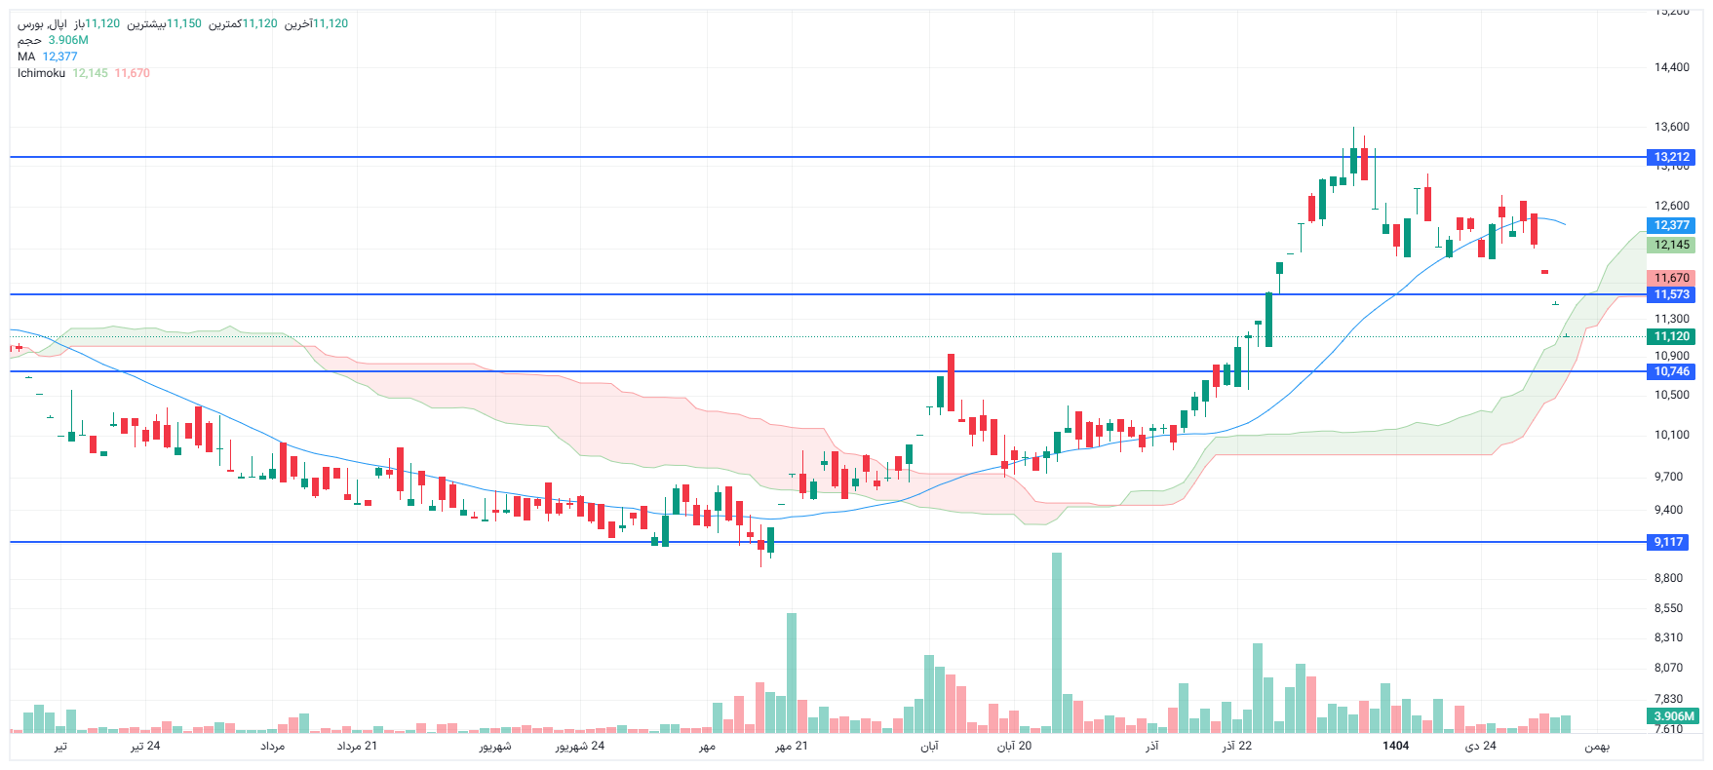Viewport: 1713px width, 770px height.
Task: Click the symbol title ایال, بورس
Action: coord(44,23)
